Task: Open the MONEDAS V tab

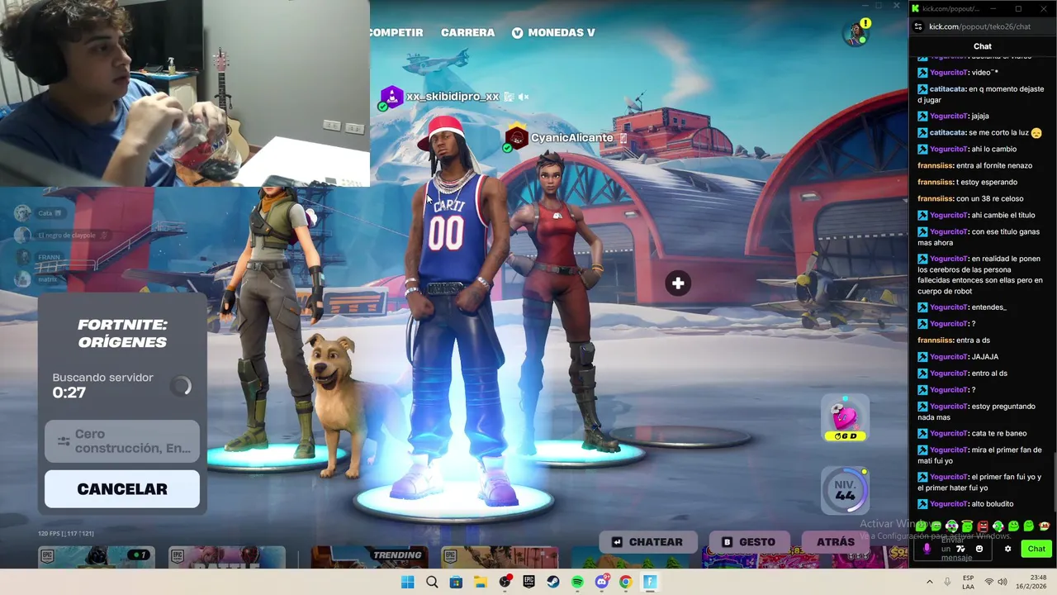Action: [553, 32]
